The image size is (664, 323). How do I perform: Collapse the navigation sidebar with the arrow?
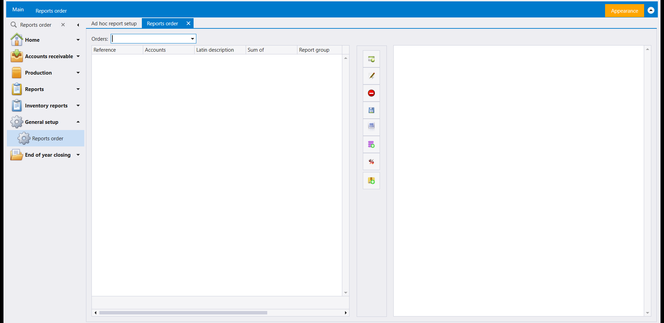click(78, 25)
